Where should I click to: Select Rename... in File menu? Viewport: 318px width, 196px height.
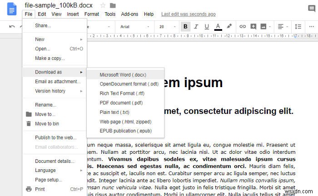55,105
